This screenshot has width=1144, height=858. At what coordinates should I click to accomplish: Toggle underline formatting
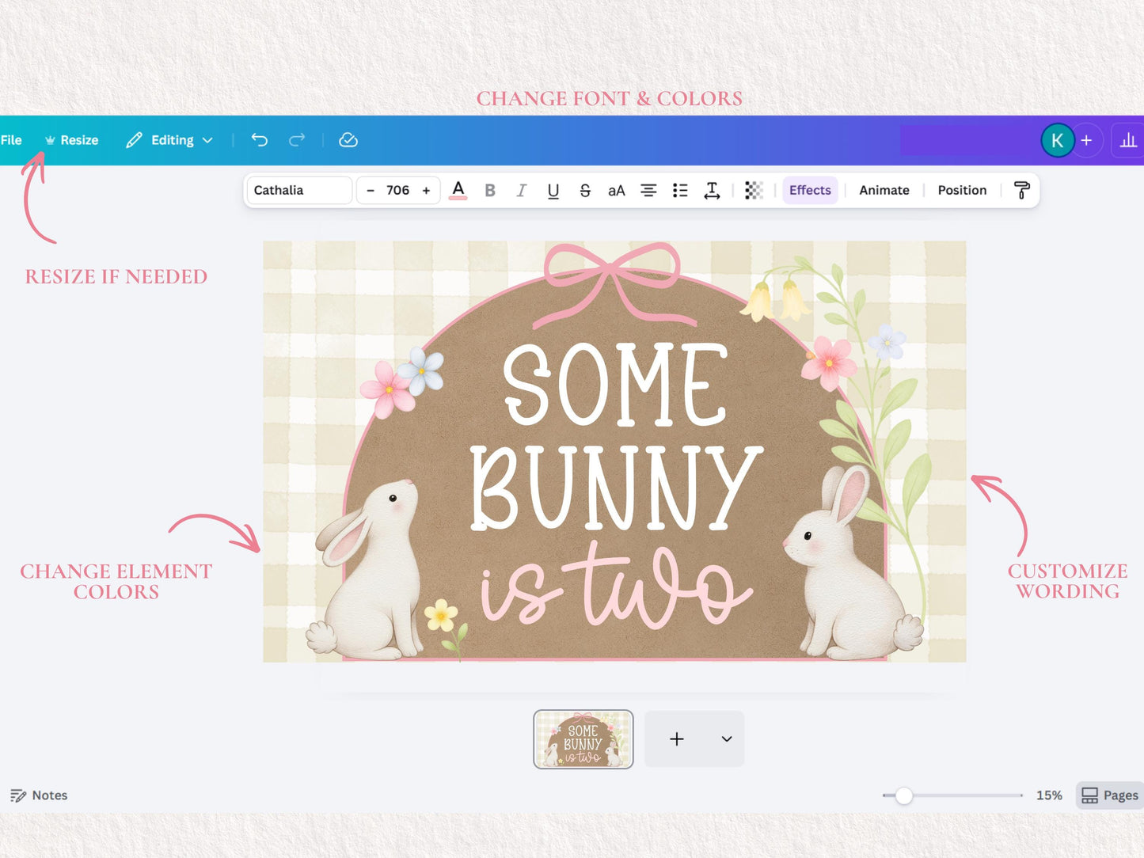tap(553, 190)
